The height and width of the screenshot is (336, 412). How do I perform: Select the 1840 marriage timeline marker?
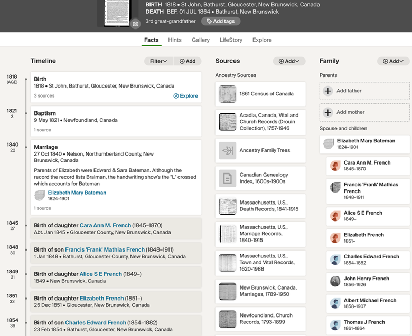coord(26,147)
